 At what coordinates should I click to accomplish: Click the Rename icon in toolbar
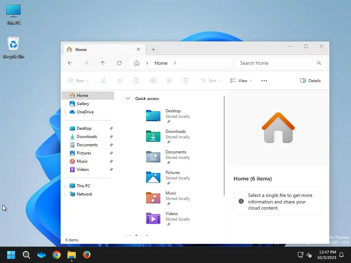153,80
